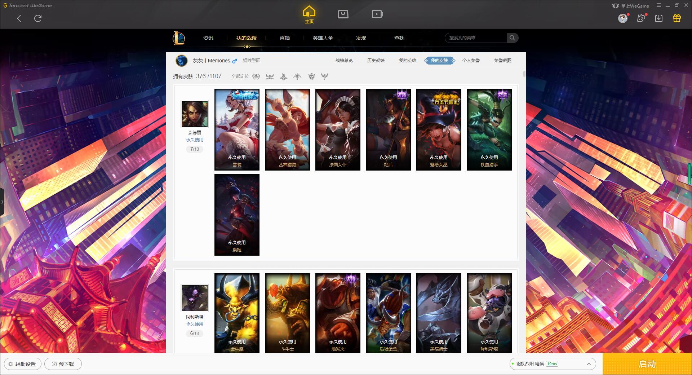Open the 枭姬 skin card
692x375 pixels.
pyautogui.click(x=237, y=215)
